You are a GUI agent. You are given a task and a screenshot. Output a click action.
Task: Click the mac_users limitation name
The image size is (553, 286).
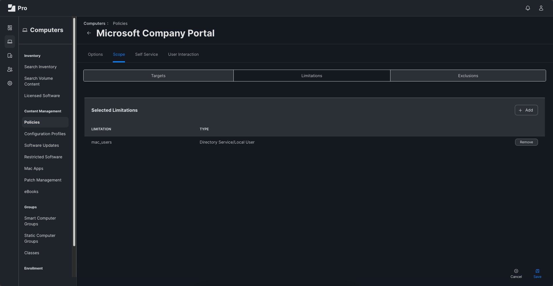pyautogui.click(x=102, y=142)
